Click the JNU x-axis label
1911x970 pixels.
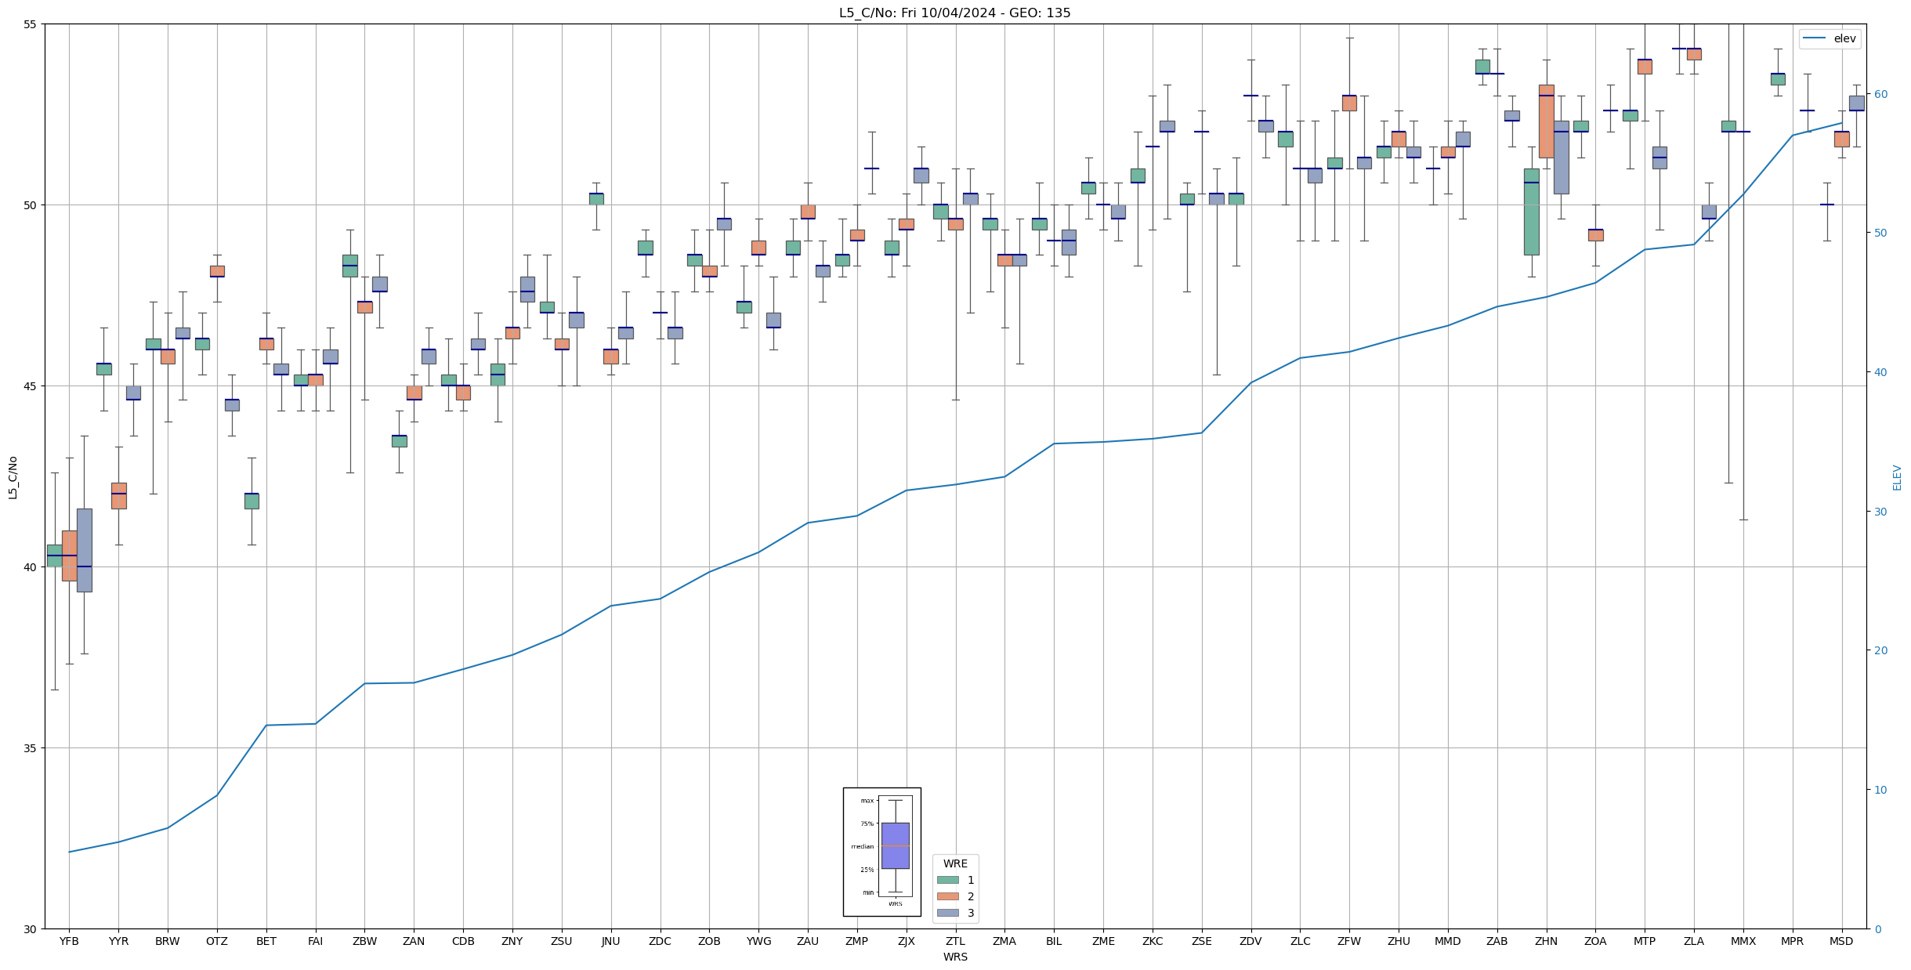(611, 941)
